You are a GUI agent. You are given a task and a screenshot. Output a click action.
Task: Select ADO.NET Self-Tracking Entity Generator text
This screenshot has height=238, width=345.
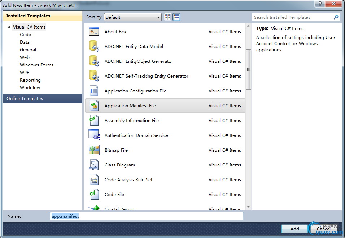(147, 76)
